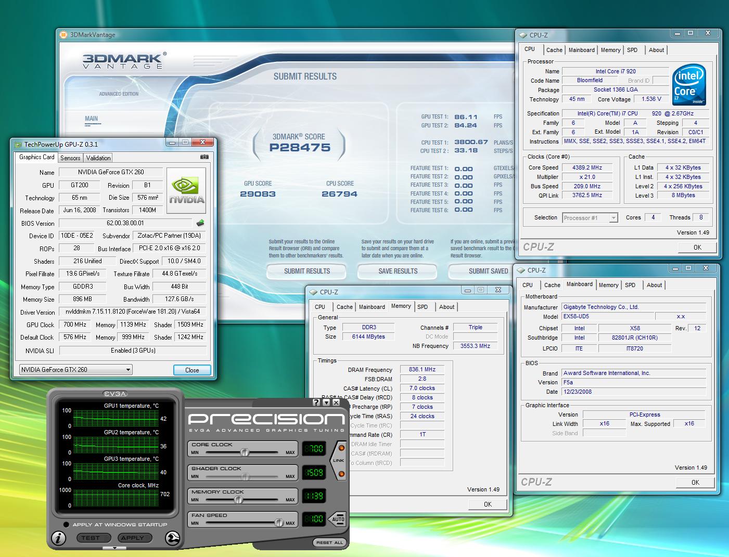Screen dimensions: 729x557
Task: Click the GPU score value 29083
Action: pyautogui.click(x=258, y=194)
